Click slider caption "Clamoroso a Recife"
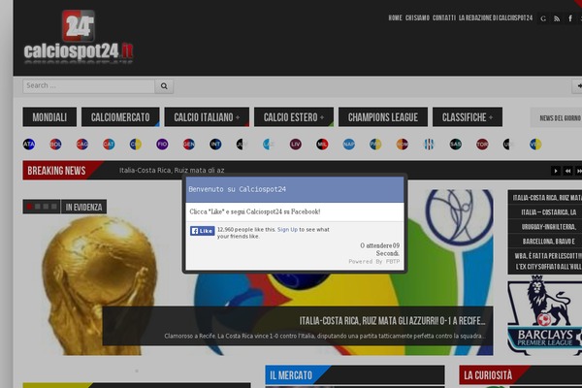Viewport: 582px width, 388px height. [x=325, y=336]
